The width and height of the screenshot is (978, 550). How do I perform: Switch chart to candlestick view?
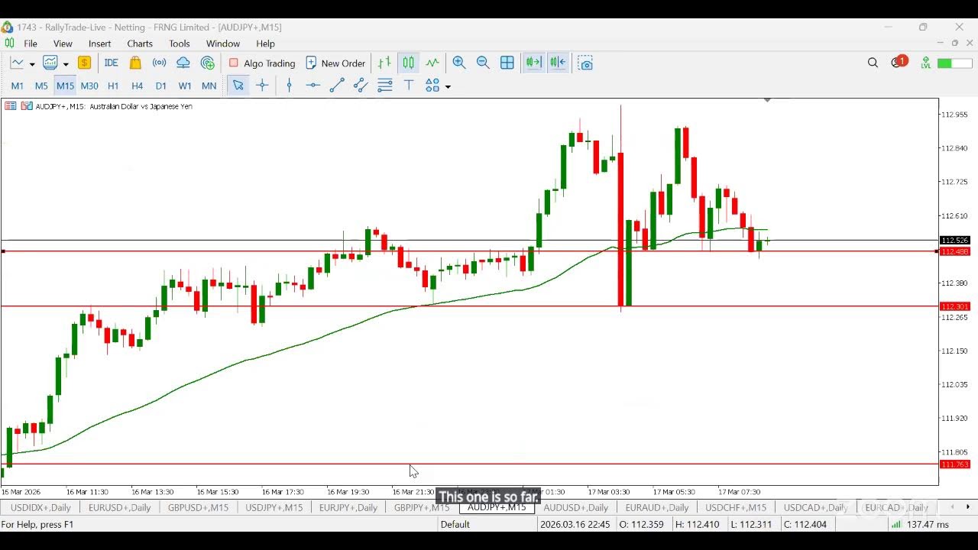[409, 63]
